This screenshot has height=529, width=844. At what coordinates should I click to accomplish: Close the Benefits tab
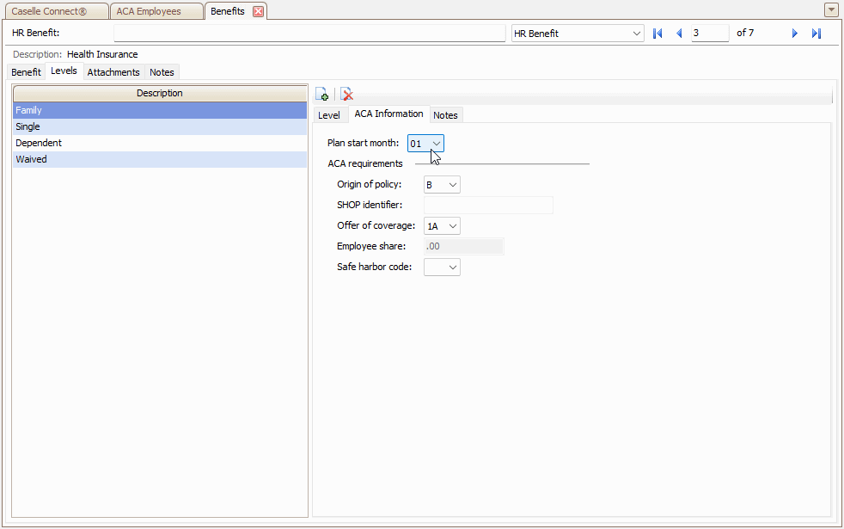click(259, 11)
